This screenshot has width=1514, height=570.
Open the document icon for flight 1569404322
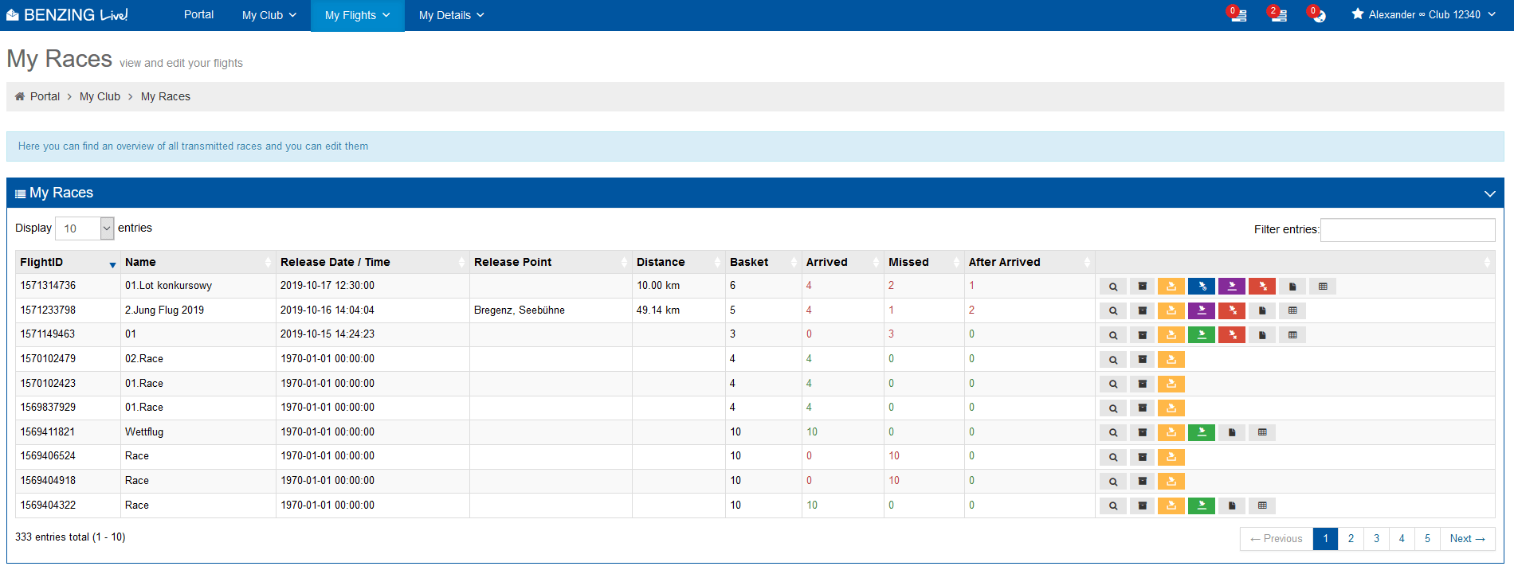1232,506
